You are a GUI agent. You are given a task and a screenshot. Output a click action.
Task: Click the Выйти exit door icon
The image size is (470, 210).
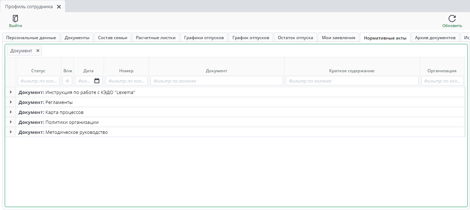15,19
